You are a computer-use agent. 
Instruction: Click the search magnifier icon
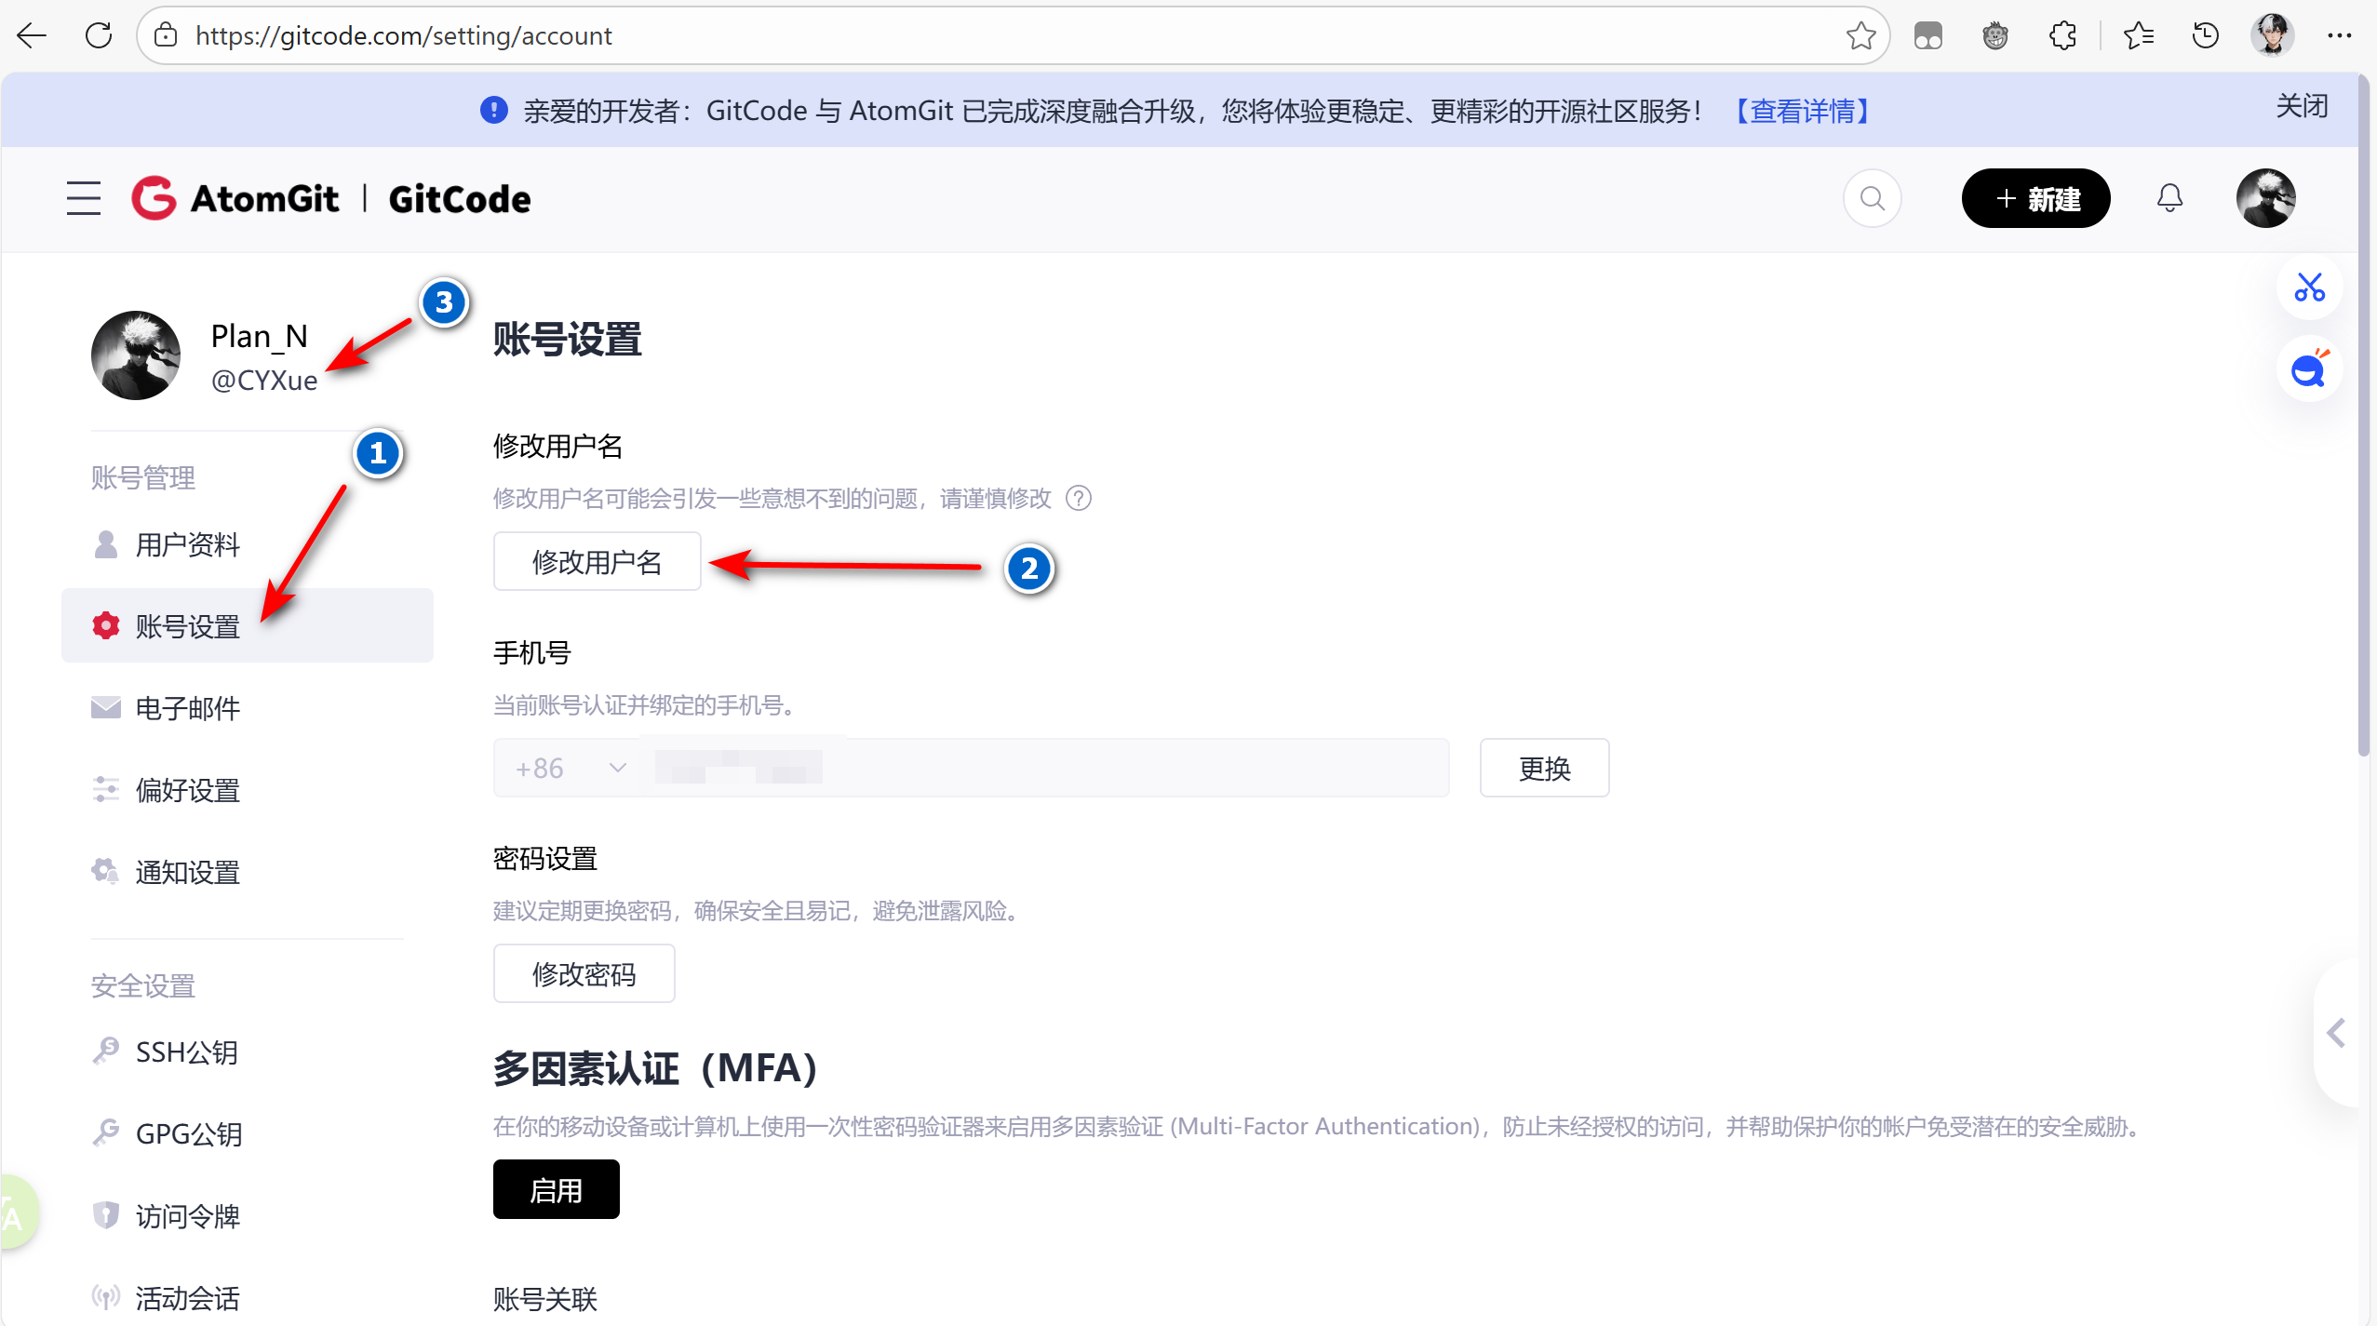[x=1872, y=198]
